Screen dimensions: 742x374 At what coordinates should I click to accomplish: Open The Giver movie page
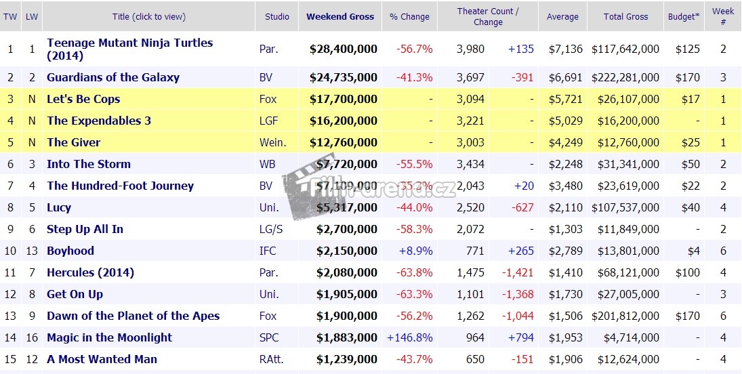73,142
